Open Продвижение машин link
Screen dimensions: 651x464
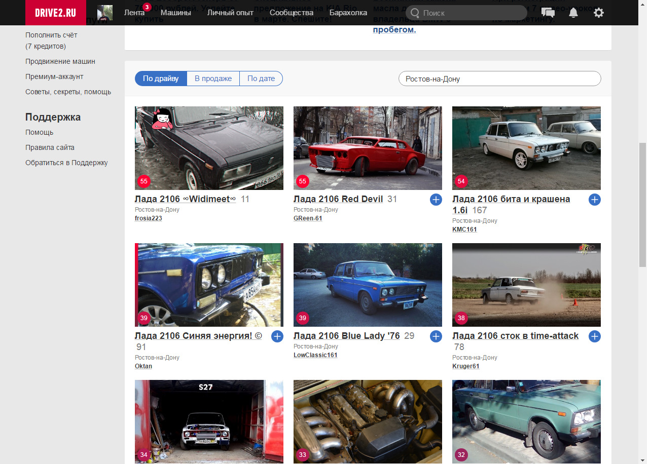point(60,61)
